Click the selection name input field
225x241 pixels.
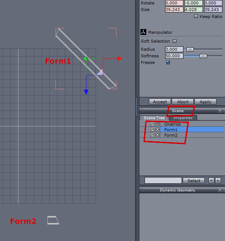click(x=163, y=180)
